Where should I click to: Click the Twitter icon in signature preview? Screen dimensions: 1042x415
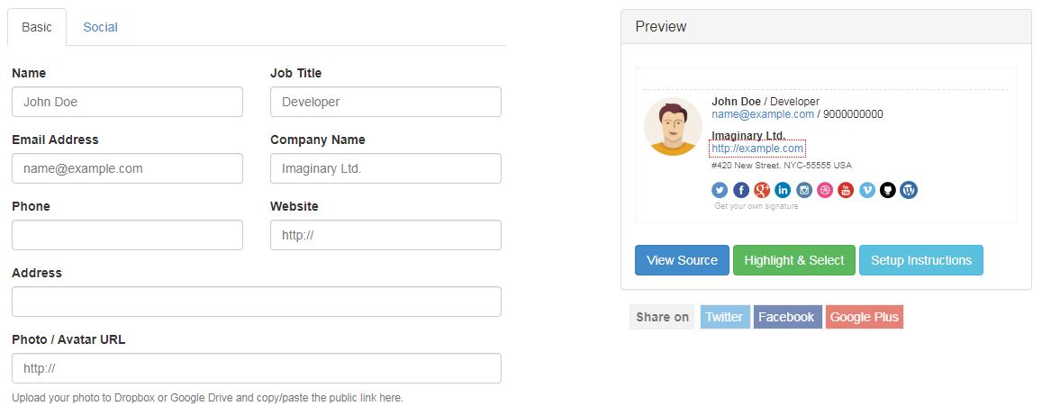(720, 190)
